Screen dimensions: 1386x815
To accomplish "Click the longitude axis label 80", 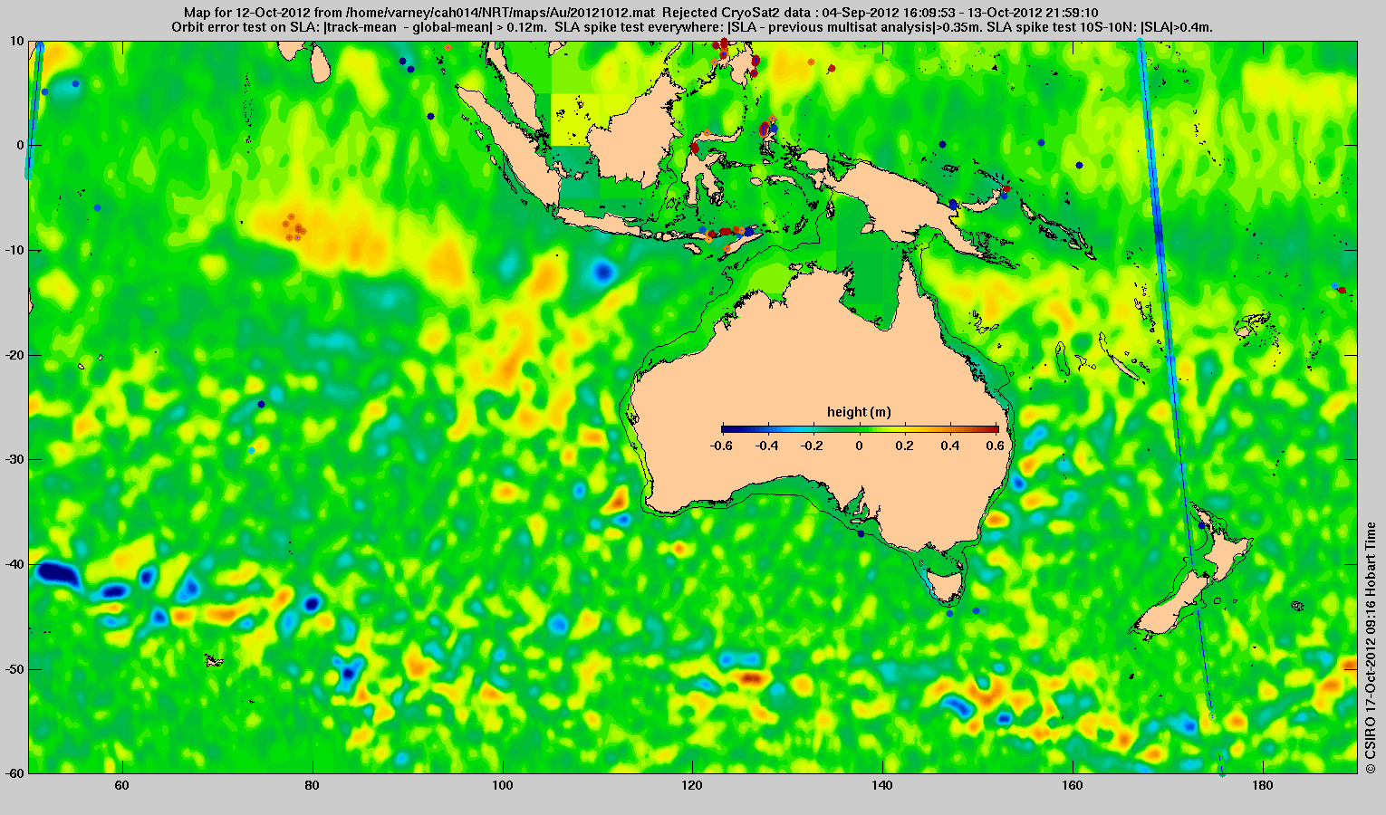I will tap(313, 785).
